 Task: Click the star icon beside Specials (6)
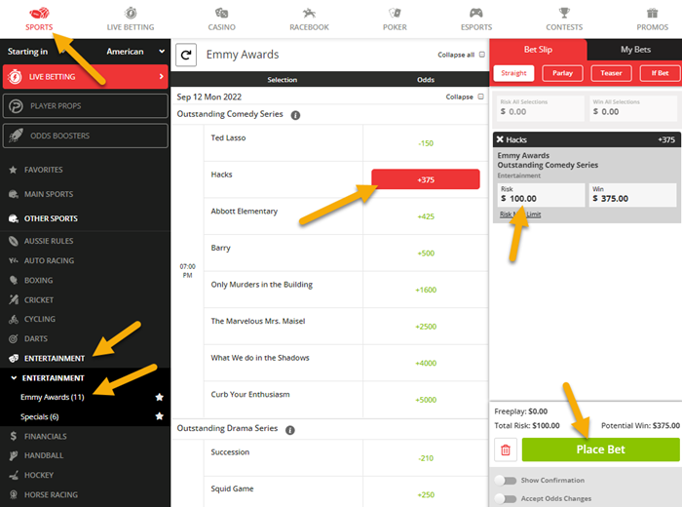coord(160,416)
